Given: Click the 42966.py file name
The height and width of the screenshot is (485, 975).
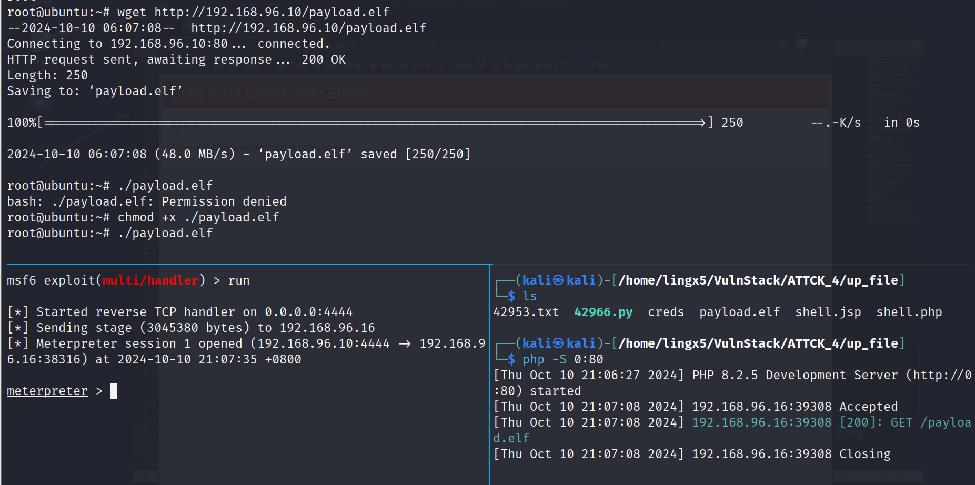Looking at the screenshot, I should point(604,312).
